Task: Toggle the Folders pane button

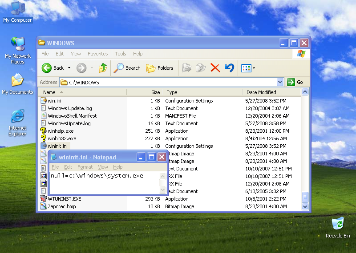Action: [160, 68]
